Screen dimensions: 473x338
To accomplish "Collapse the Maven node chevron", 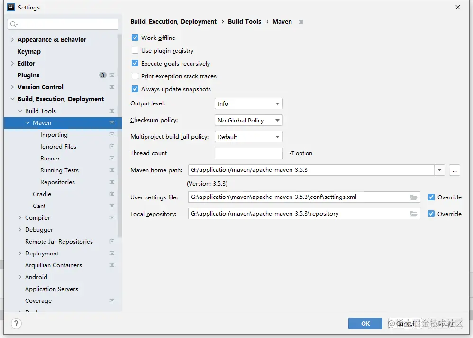I will click(x=28, y=122).
